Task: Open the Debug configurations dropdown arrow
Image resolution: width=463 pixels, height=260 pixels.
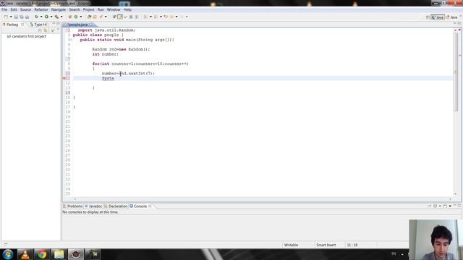Action: [x=41, y=17]
